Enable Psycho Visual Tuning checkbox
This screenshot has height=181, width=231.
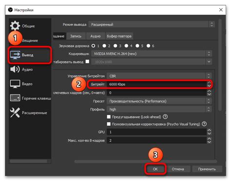pos(109,124)
